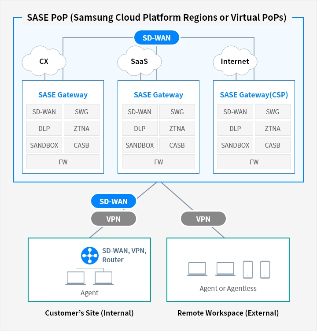Click the SASE Gateway(CSP) heading
Image resolution: width=317 pixels, height=331 pixels.
pyautogui.click(x=251, y=95)
